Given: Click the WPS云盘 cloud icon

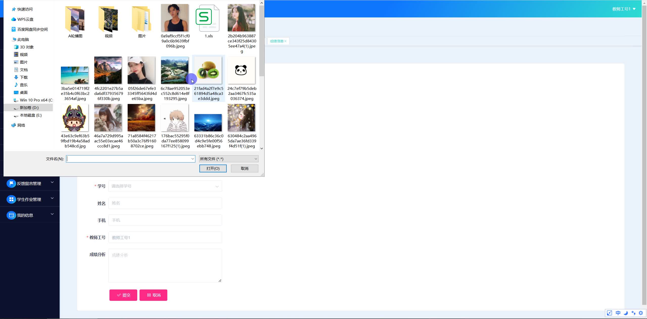Looking at the screenshot, I should tap(14, 19).
